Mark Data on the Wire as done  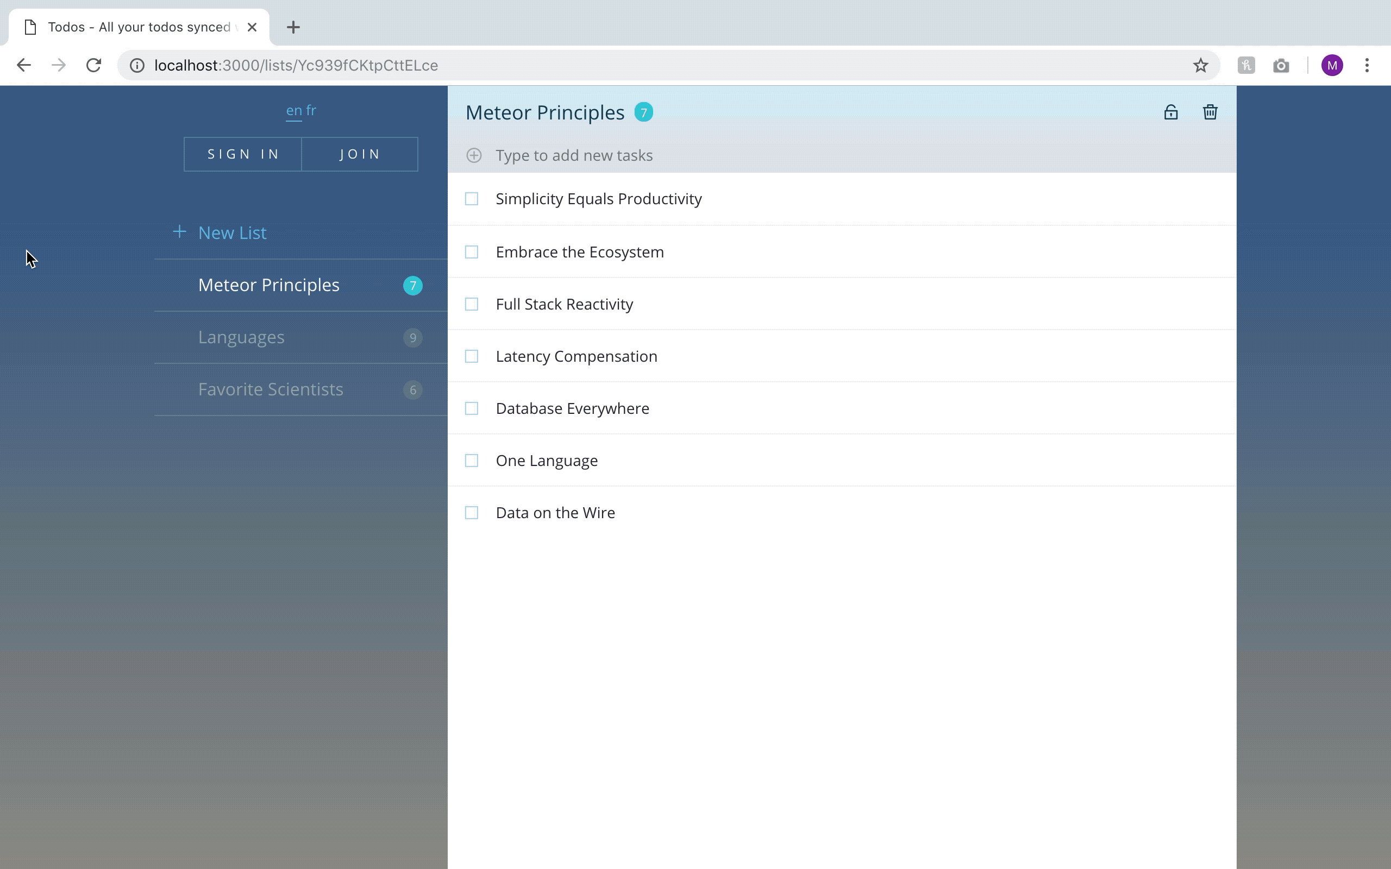[471, 513]
